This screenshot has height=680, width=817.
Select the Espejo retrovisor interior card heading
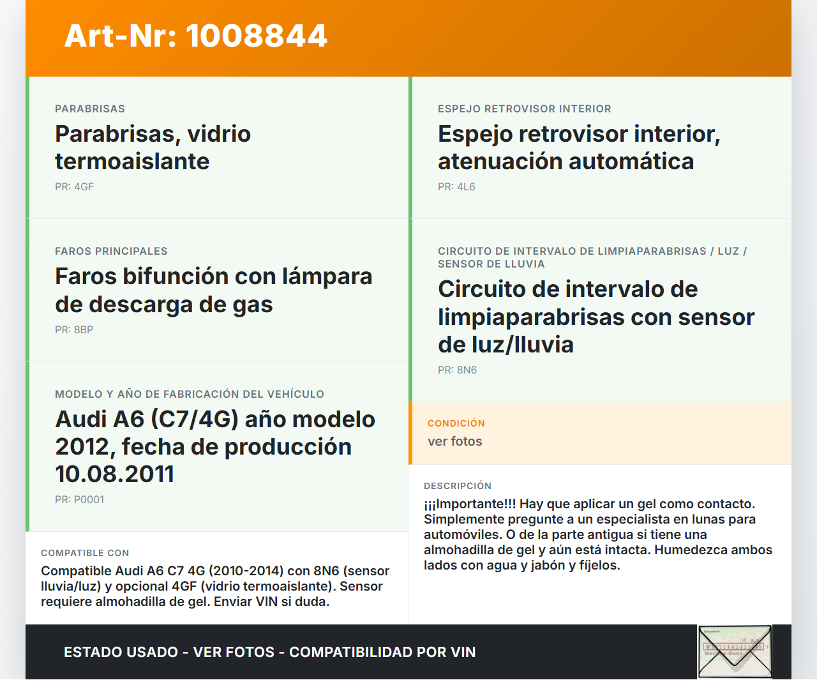pos(578,147)
